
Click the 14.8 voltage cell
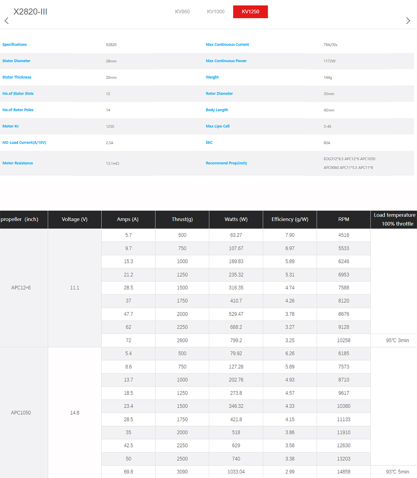(75, 413)
